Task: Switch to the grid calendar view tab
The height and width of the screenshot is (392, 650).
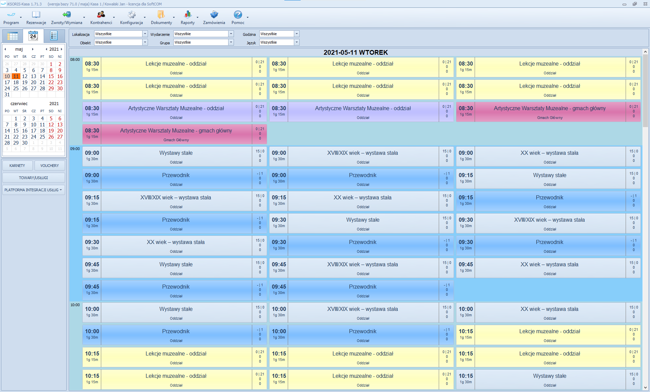Action: (13, 36)
